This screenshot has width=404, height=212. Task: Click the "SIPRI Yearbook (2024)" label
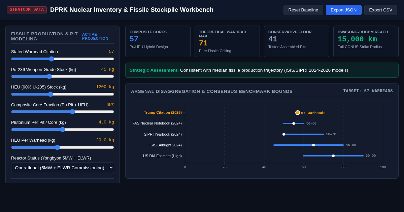(163, 134)
